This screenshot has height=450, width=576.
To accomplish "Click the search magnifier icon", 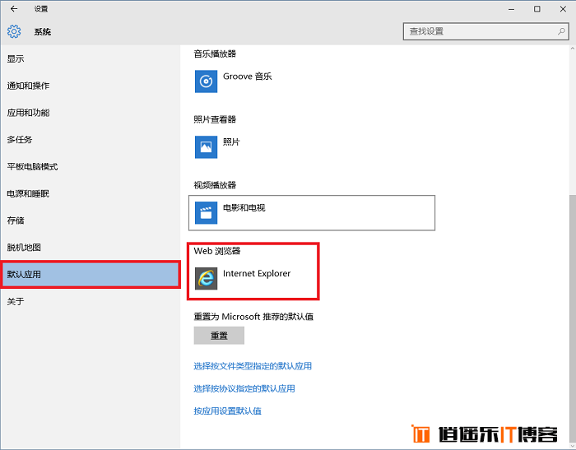I will (561, 31).
